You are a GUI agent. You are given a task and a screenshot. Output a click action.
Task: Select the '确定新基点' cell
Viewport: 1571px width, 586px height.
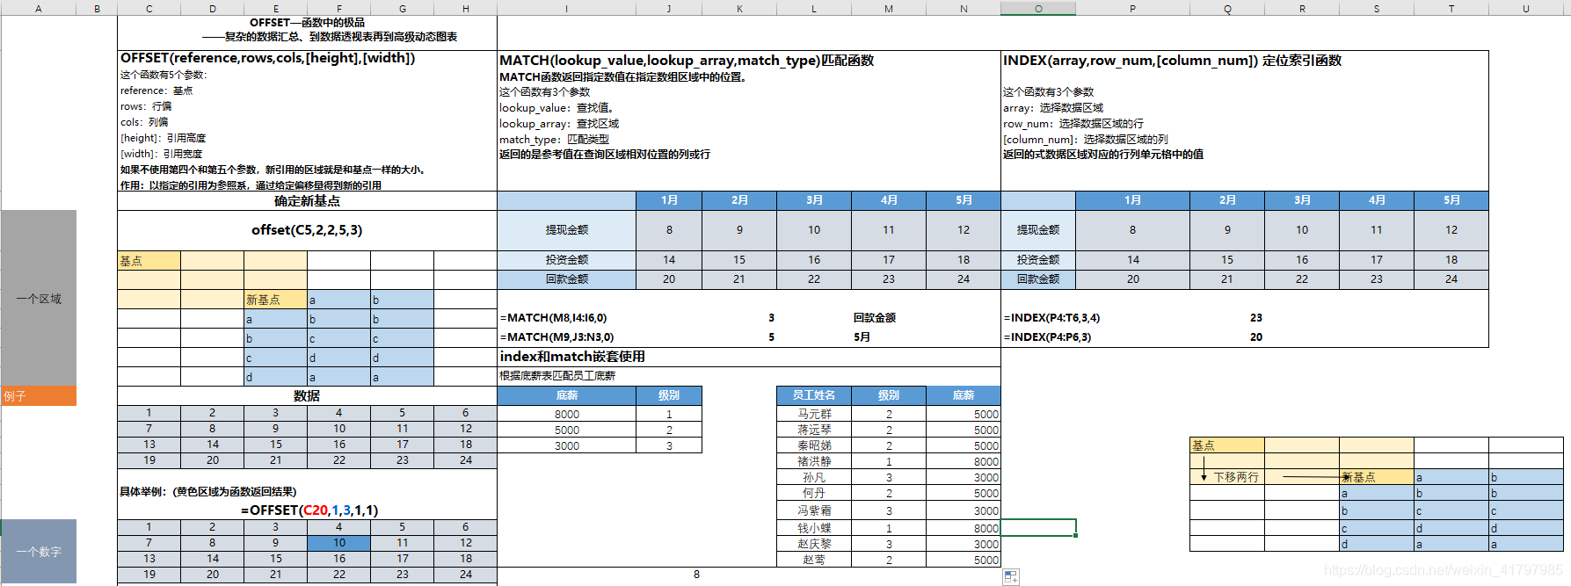coord(307,201)
